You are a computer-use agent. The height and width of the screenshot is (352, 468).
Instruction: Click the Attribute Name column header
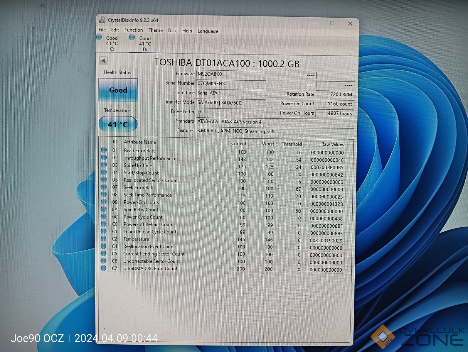coord(140,142)
